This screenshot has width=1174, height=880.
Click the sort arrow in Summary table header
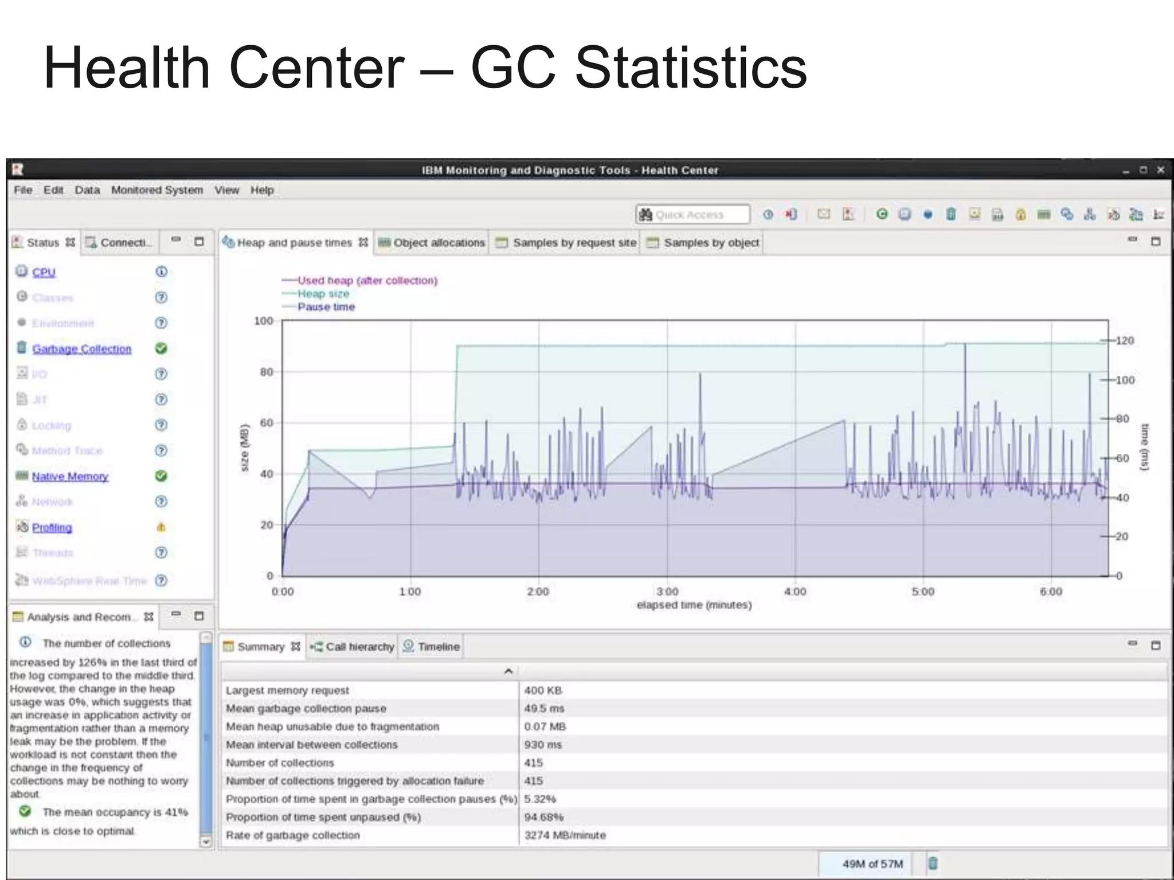coord(508,671)
